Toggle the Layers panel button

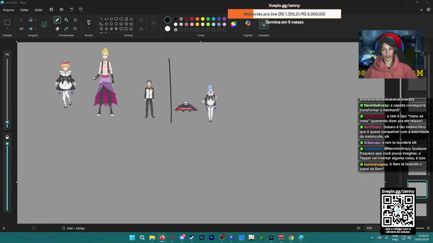coord(264,24)
